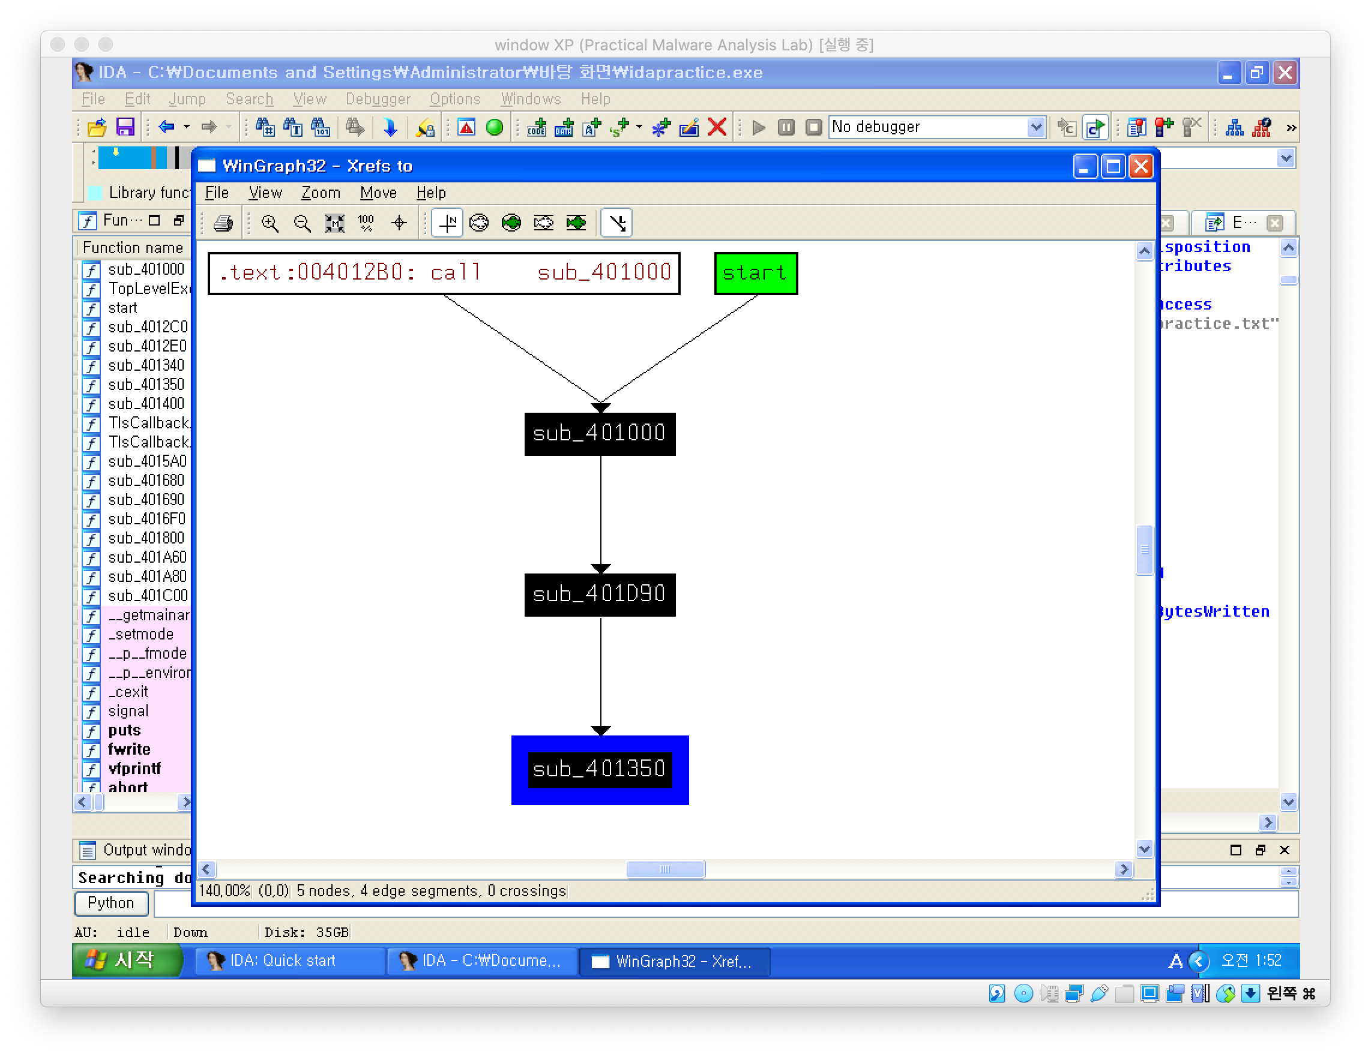The height and width of the screenshot is (1057, 1371).
Task: Click the red X delete icon in IDA toolbar
Action: click(717, 128)
